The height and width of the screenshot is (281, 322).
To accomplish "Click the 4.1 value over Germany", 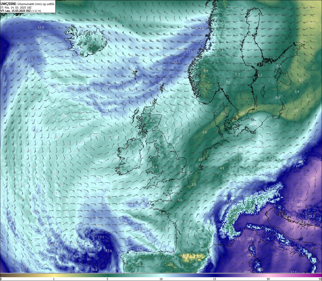I will tap(222, 168).
